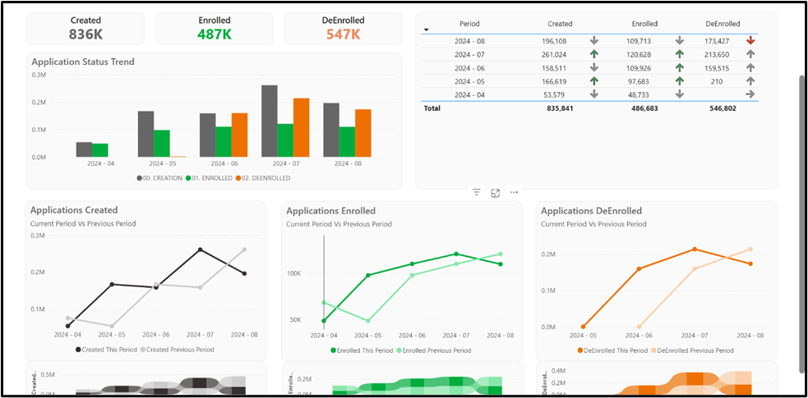Sort table by DeEnrolled column header
Viewport: 808px width, 398px height.
click(723, 24)
